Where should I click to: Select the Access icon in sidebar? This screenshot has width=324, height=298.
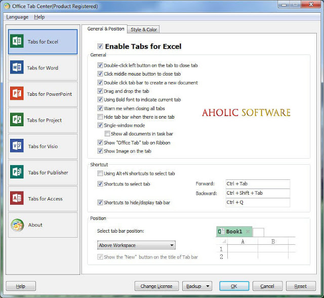[17, 198]
